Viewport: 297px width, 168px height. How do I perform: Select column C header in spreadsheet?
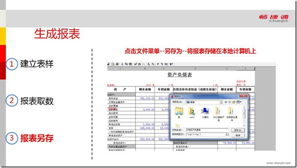pos(163,69)
